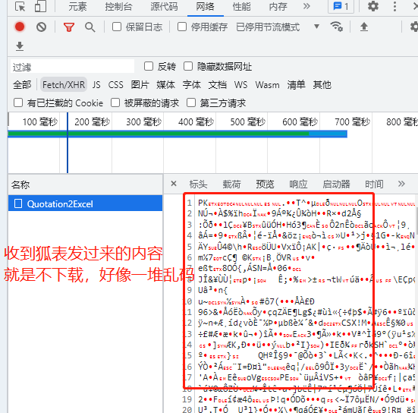Enable the 停用缓存 checkbox
The height and width of the screenshot is (413, 418).
pos(182,27)
